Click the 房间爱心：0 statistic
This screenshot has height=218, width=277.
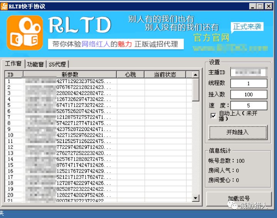point(224,180)
